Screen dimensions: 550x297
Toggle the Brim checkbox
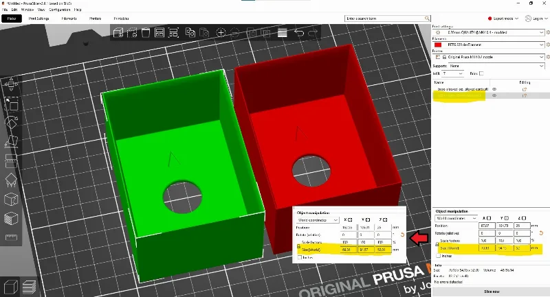pyautogui.click(x=481, y=73)
